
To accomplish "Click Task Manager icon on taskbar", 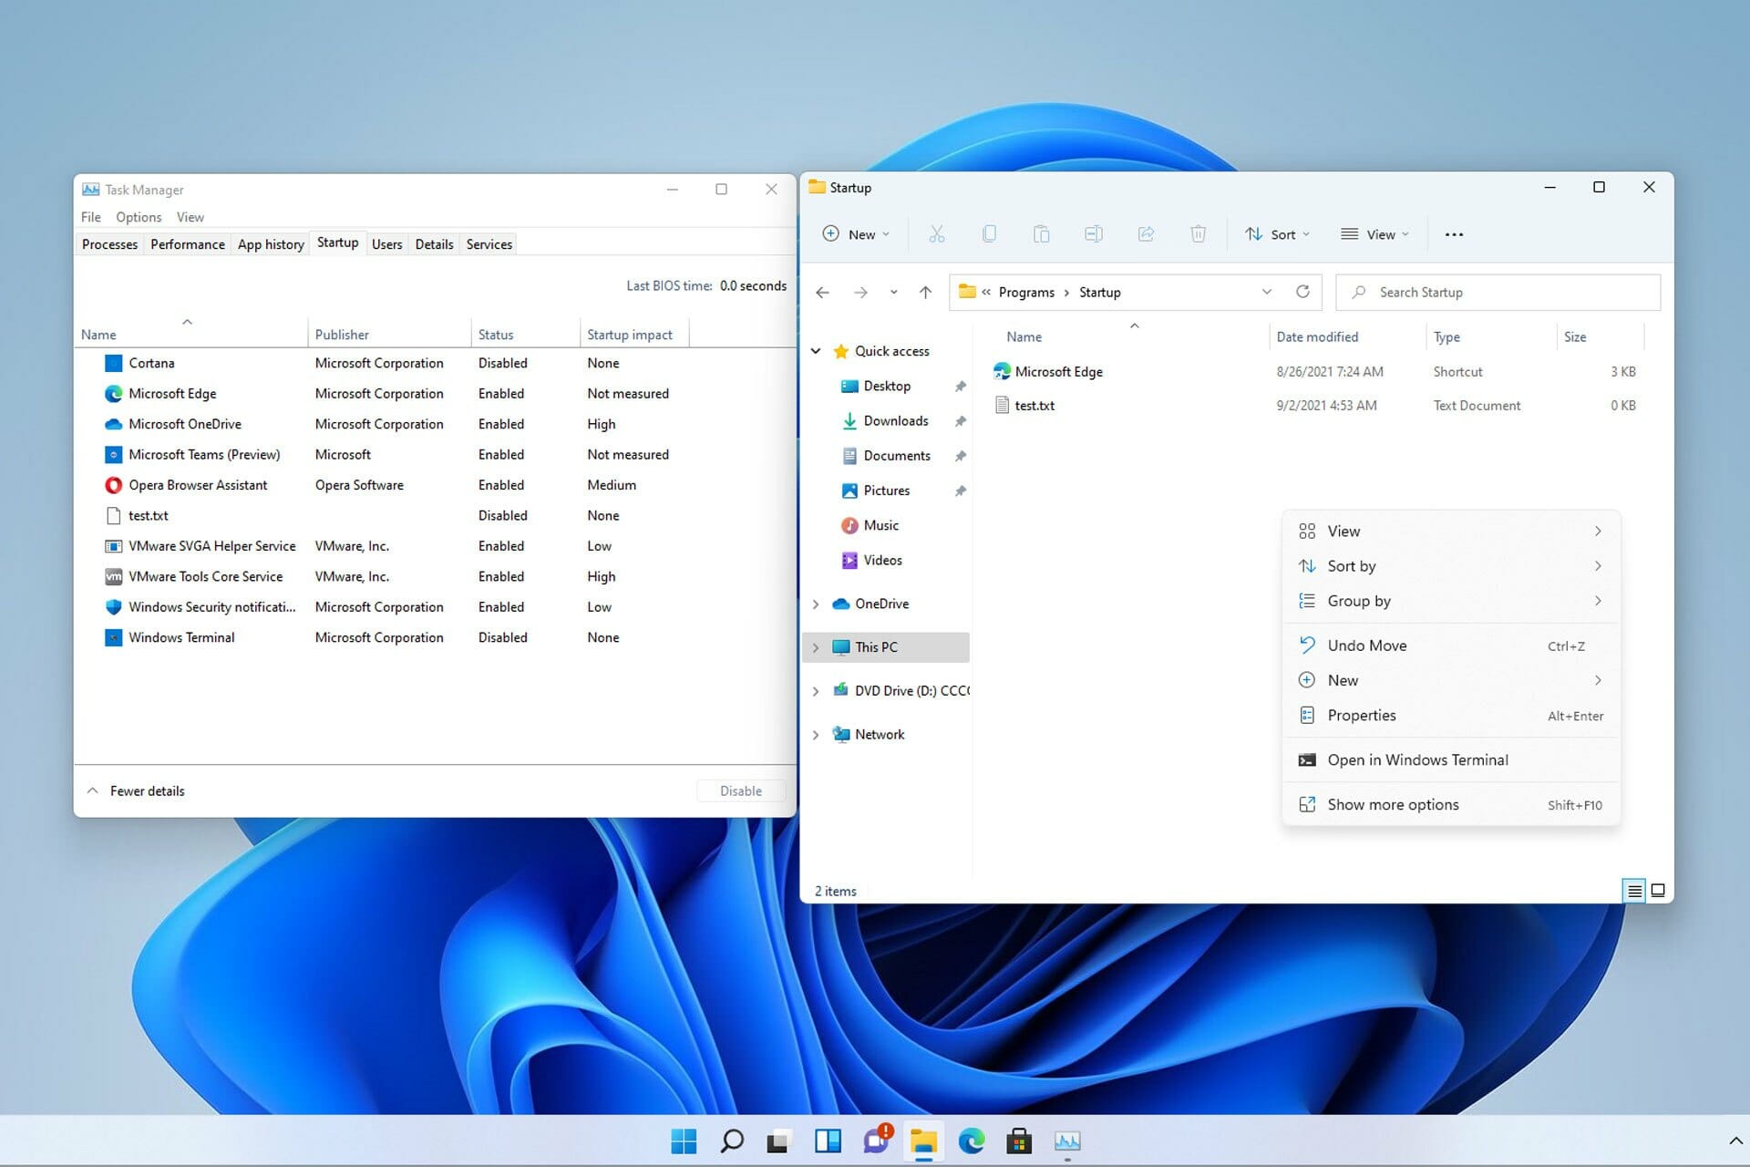I will pyautogui.click(x=1067, y=1141).
